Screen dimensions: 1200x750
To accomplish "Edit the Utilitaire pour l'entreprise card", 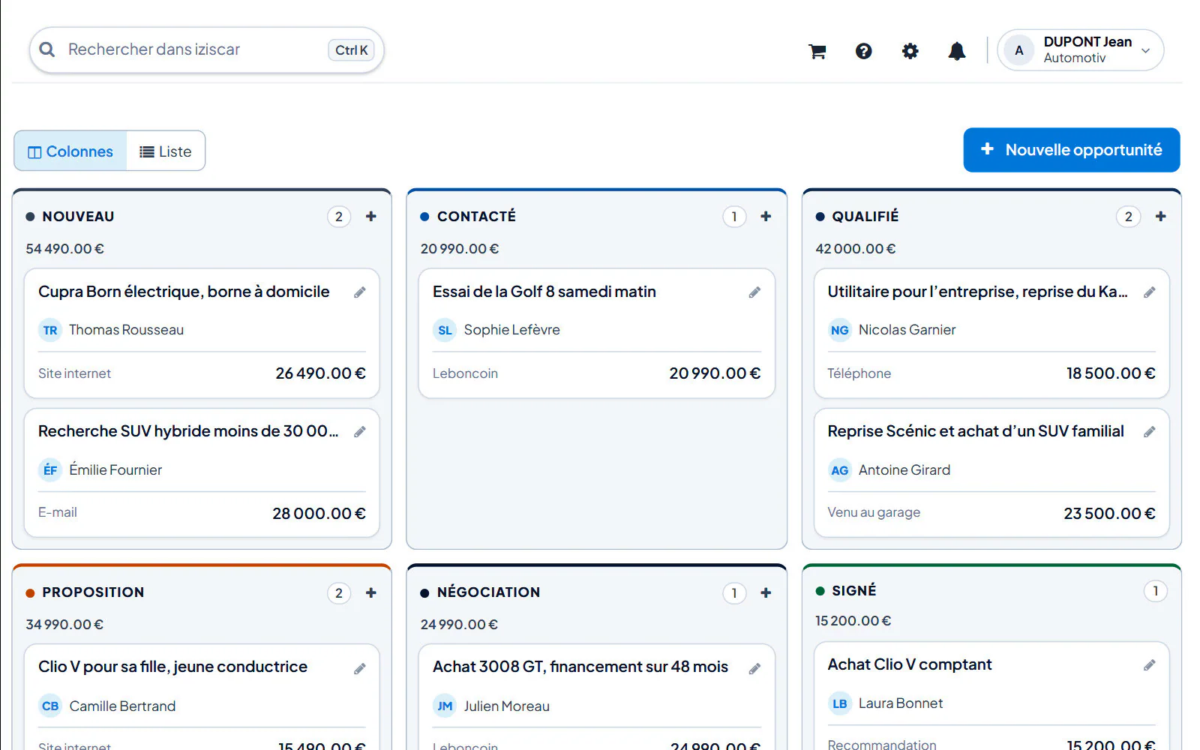I will 1150,292.
